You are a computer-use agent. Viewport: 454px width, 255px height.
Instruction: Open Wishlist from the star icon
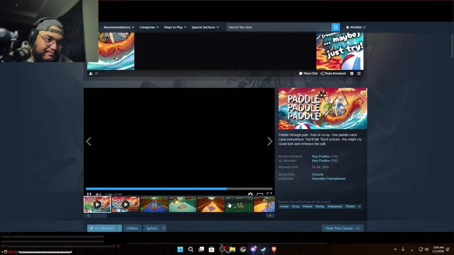356,27
